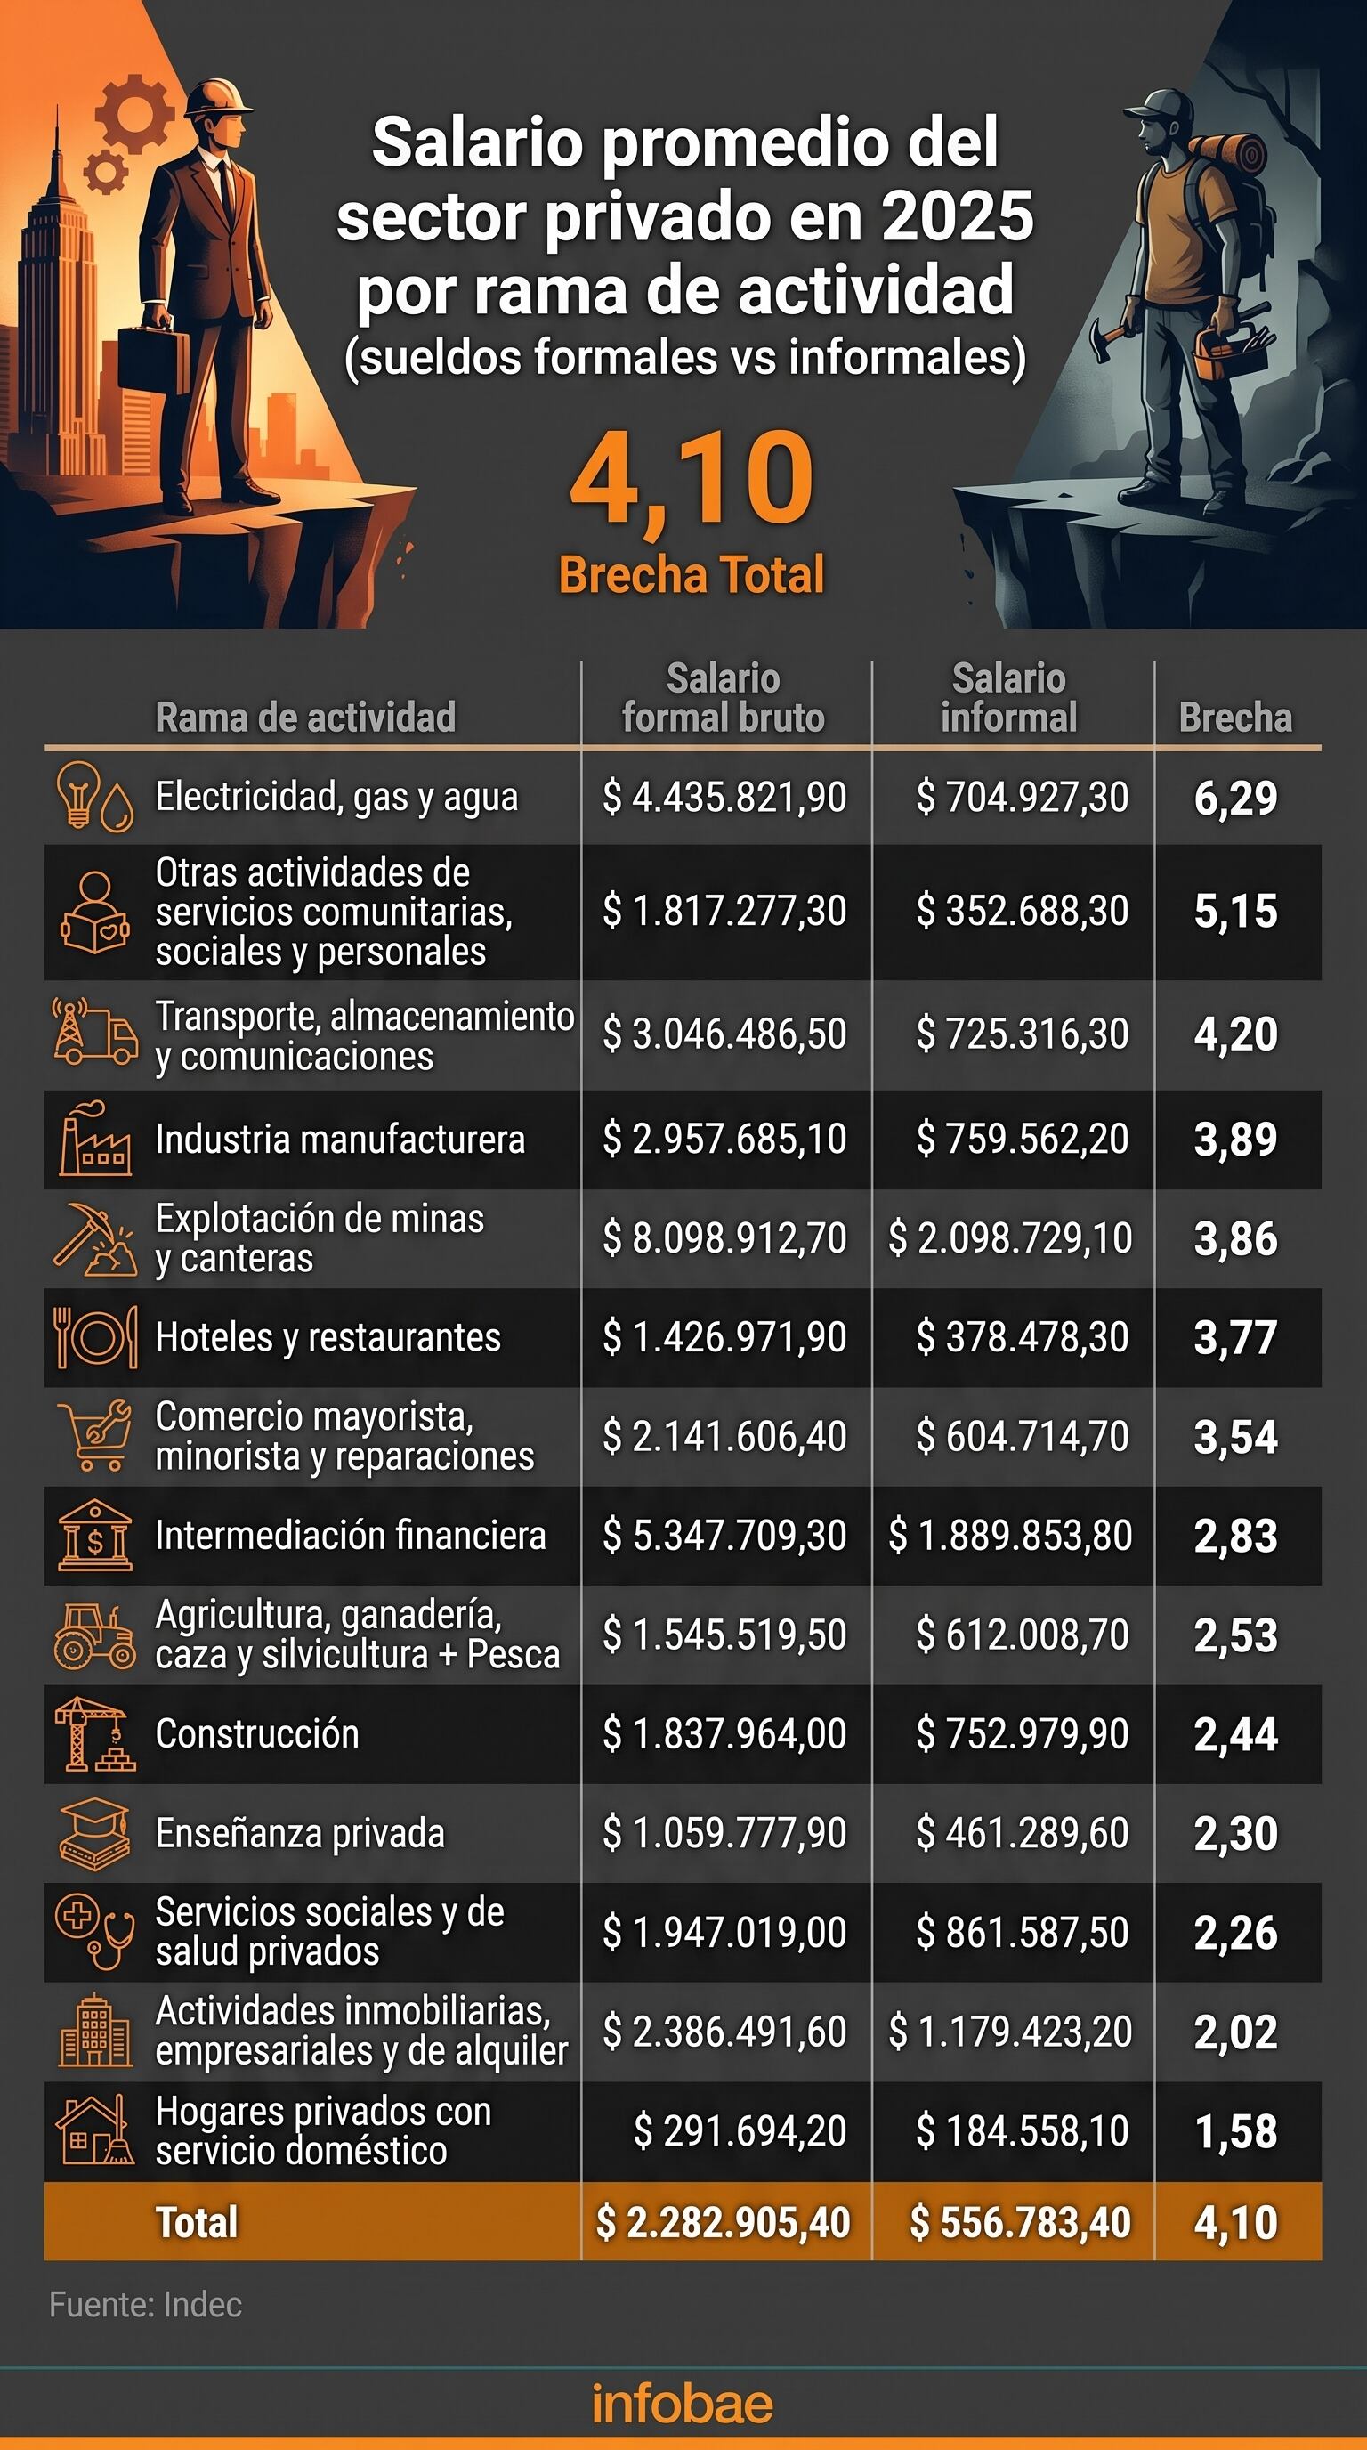Image resolution: width=1367 pixels, height=2450 pixels.
Task: Click the shopping cart with wrench icon
Action: (x=94, y=1436)
